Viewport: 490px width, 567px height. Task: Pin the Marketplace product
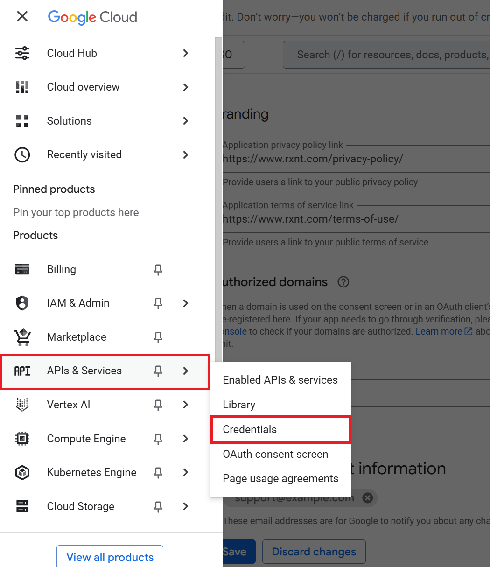pyautogui.click(x=158, y=337)
